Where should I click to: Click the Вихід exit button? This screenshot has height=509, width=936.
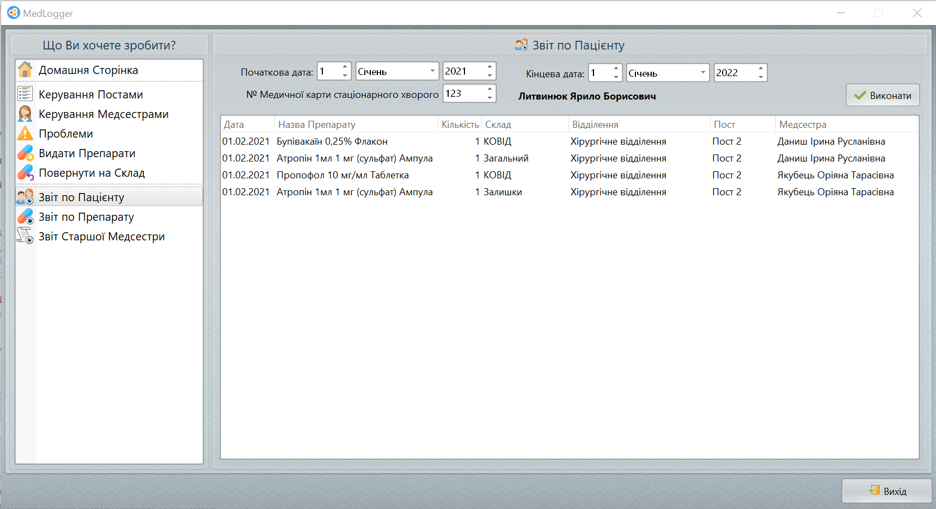point(887,491)
